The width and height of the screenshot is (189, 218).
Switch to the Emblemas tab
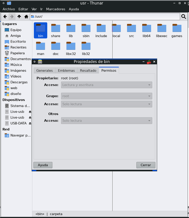tap(66, 71)
